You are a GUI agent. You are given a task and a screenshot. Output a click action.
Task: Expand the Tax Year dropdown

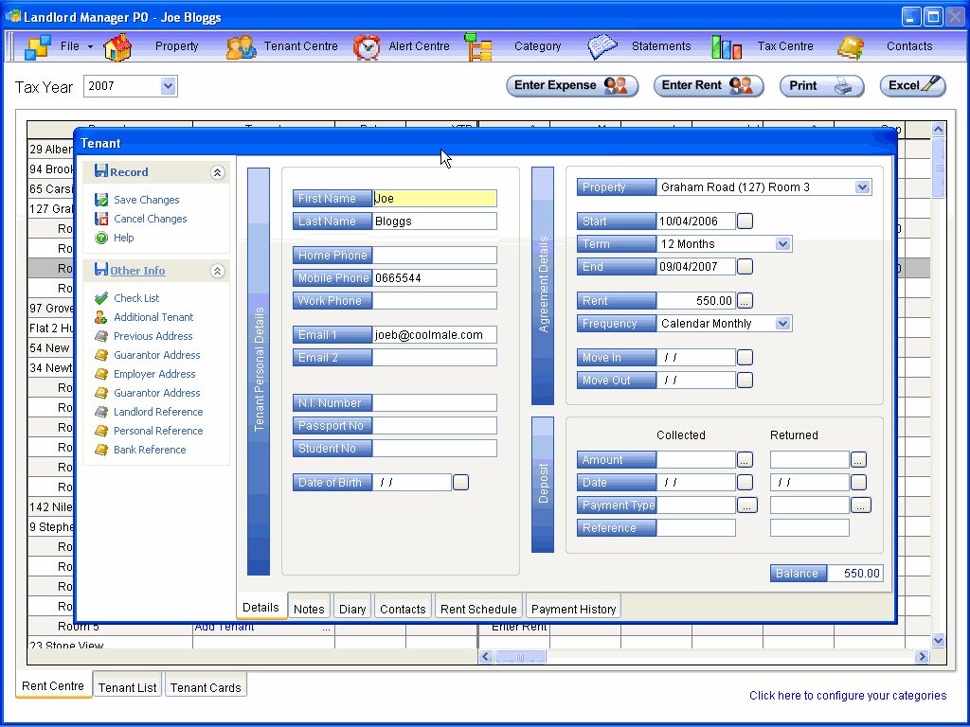coord(169,86)
